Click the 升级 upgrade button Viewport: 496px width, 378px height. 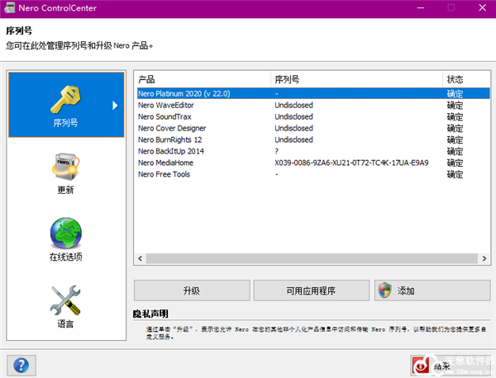pos(192,291)
